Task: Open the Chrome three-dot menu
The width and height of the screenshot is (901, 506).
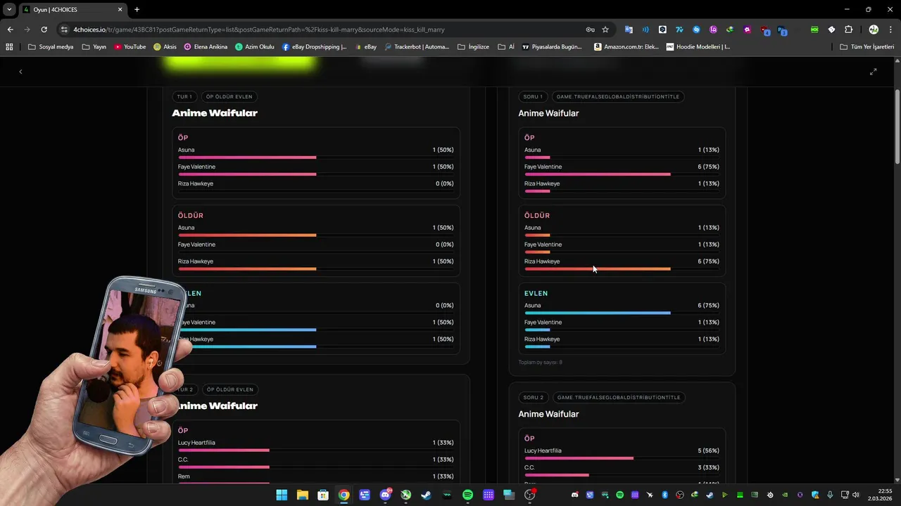Action: [889, 30]
